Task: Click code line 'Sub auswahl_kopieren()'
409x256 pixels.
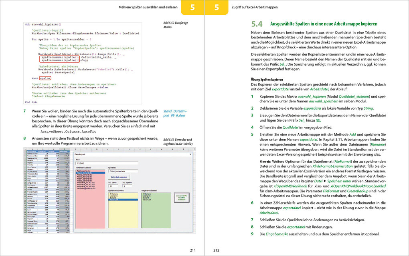Action: coord(43,24)
